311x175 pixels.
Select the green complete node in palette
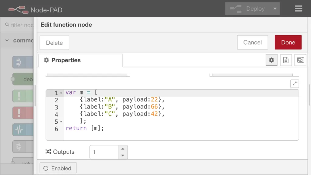23,96
